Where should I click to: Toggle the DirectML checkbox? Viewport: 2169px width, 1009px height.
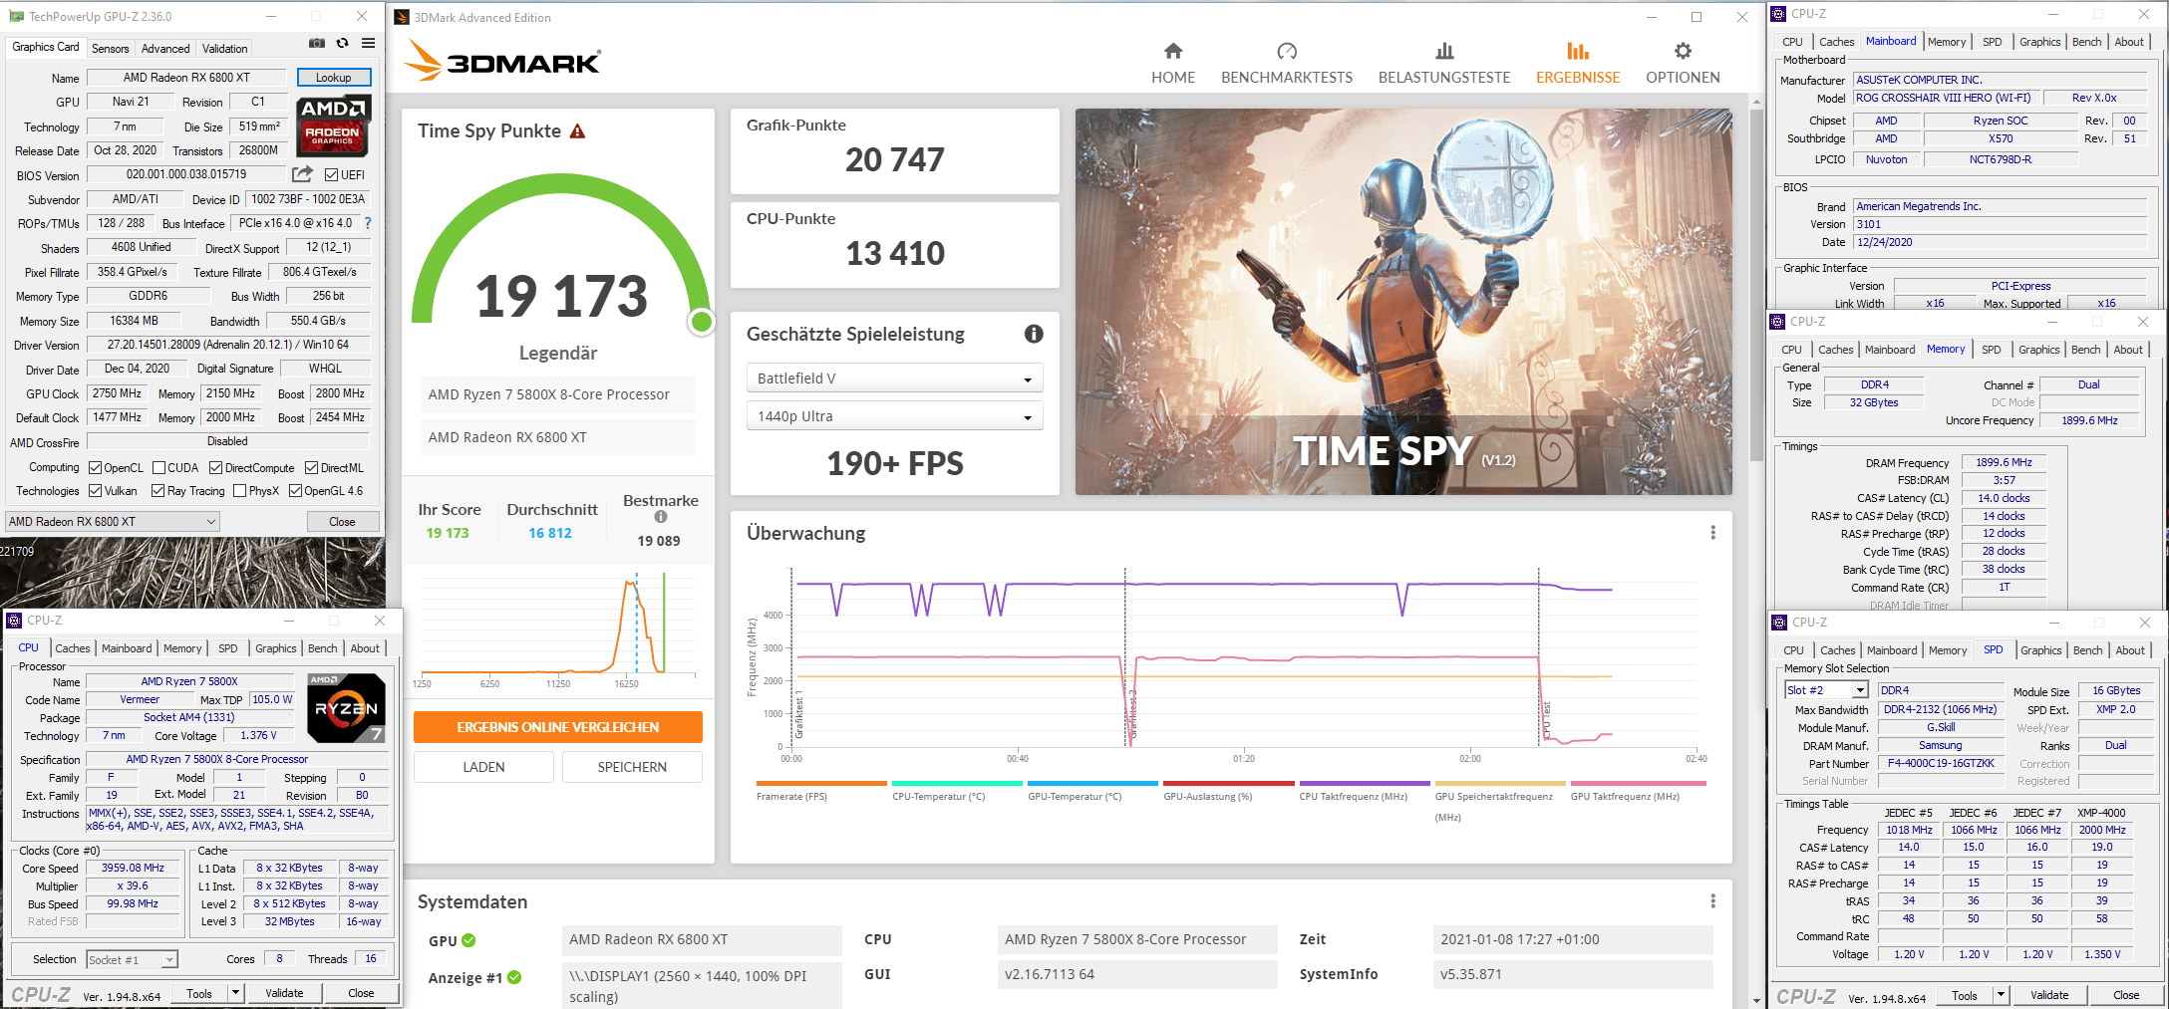point(312,468)
